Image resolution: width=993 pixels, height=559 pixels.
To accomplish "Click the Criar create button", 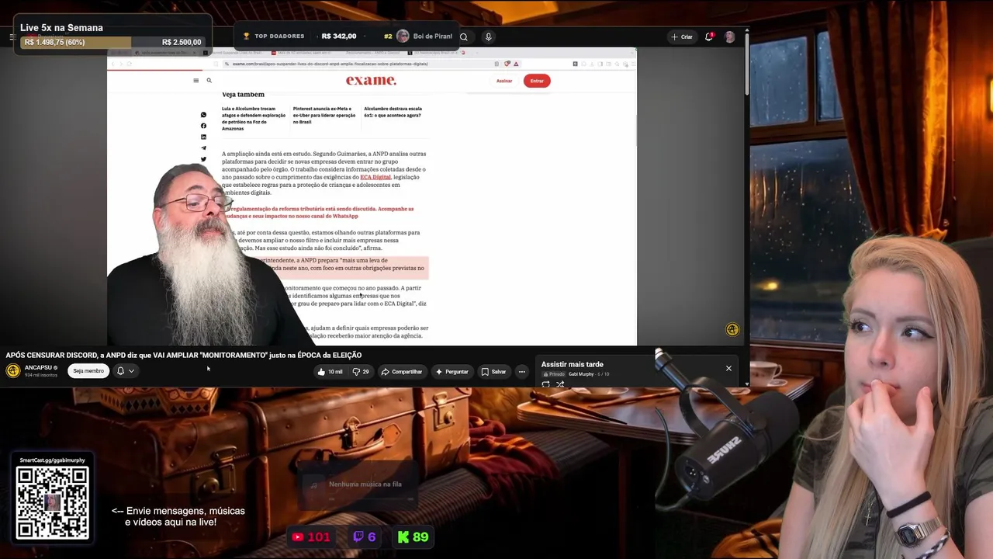I will coord(682,36).
